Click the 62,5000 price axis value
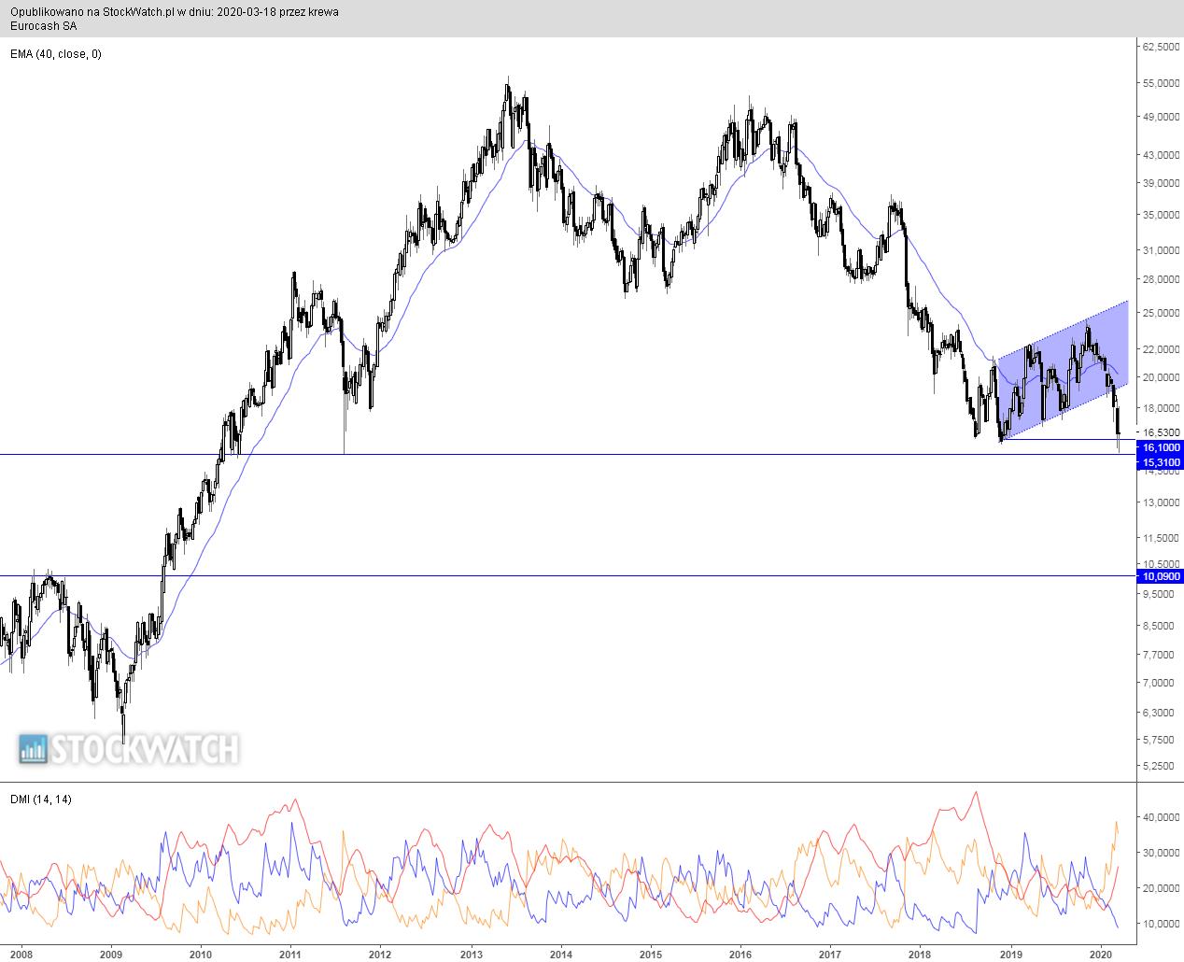Image resolution: width=1184 pixels, height=962 pixels. [x=1161, y=46]
